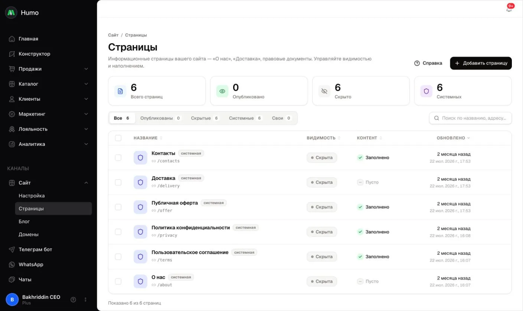Switch to the Скрытые tab
This screenshot has width=523, height=311.
[205, 118]
